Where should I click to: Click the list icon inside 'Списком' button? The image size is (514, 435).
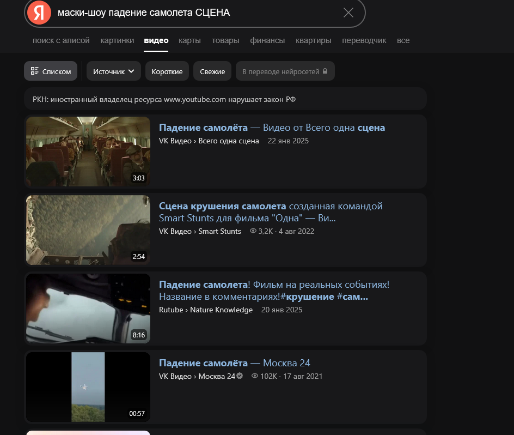[34, 71]
